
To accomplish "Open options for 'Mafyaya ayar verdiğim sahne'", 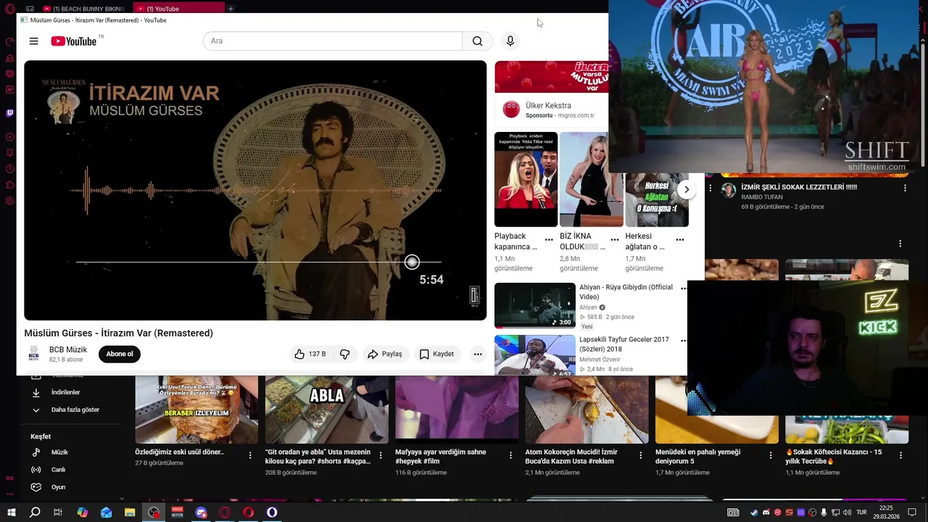I will (510, 455).
